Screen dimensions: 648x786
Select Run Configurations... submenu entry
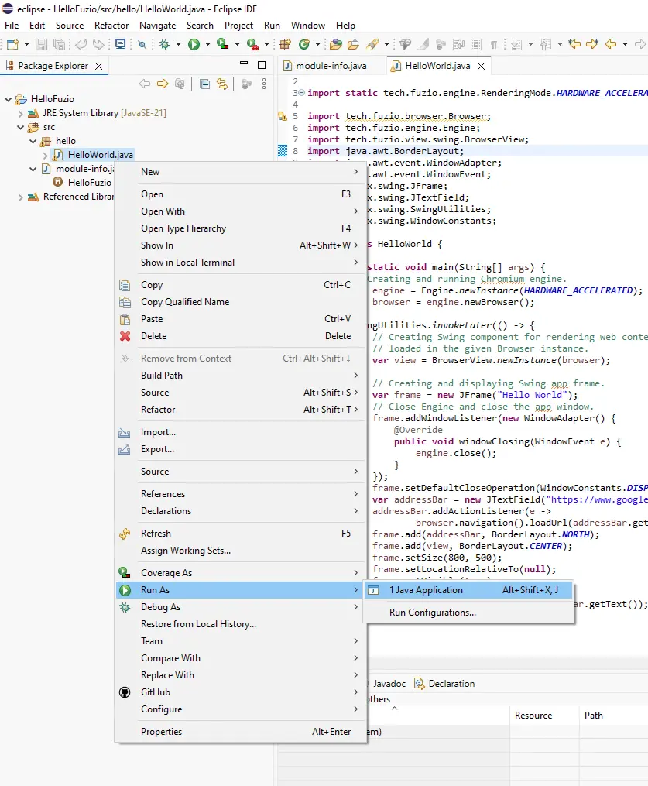[468, 613]
